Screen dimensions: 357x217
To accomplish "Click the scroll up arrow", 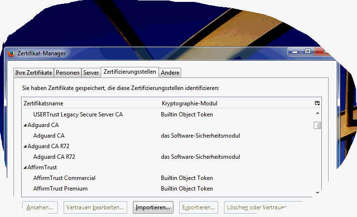I will point(317,113).
